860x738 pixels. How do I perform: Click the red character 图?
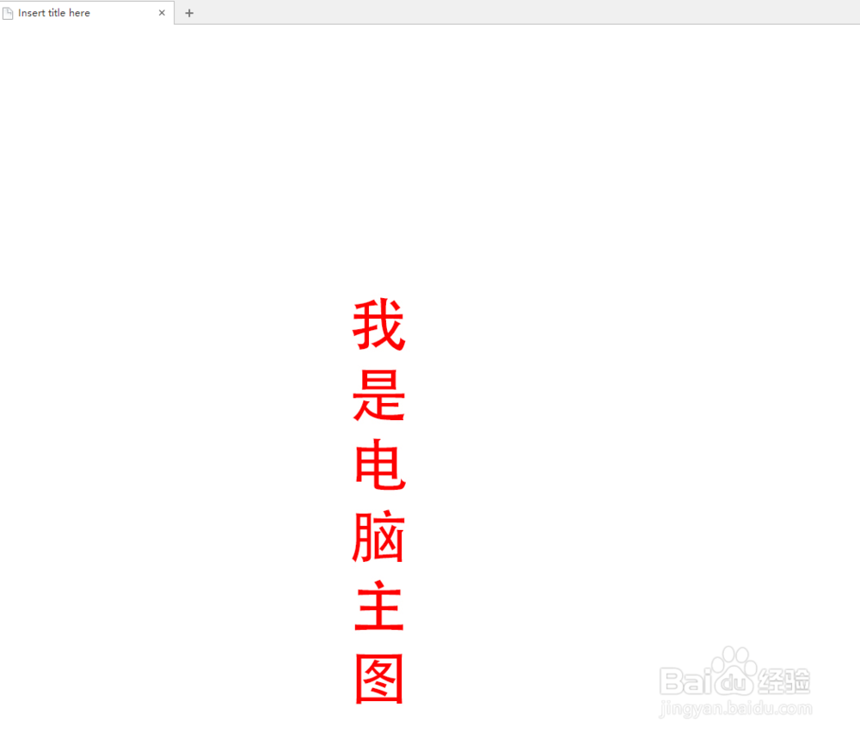[379, 678]
